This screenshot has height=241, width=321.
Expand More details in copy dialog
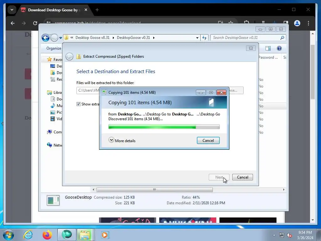(122, 140)
